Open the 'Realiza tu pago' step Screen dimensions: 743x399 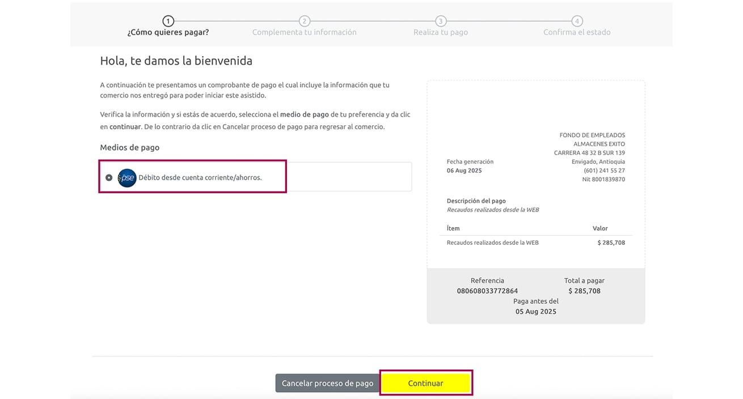click(x=441, y=32)
